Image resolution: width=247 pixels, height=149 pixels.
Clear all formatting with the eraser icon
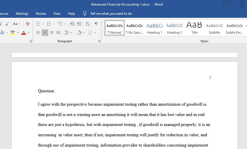(x=28, y=24)
